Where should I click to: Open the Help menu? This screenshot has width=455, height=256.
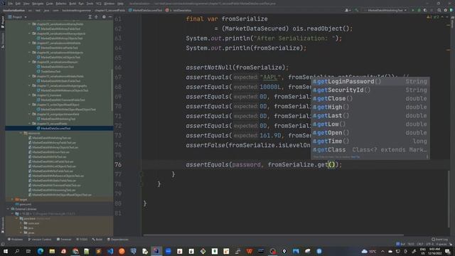point(120,4)
